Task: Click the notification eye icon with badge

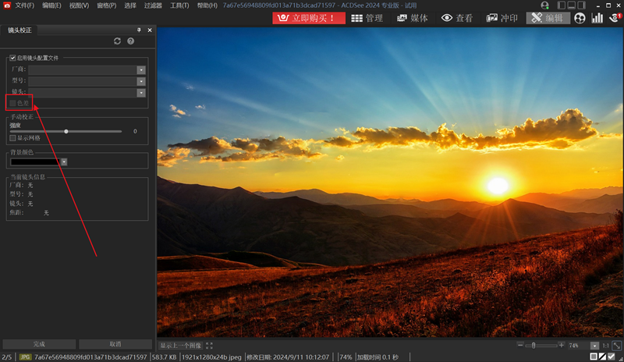Action: click(x=615, y=18)
